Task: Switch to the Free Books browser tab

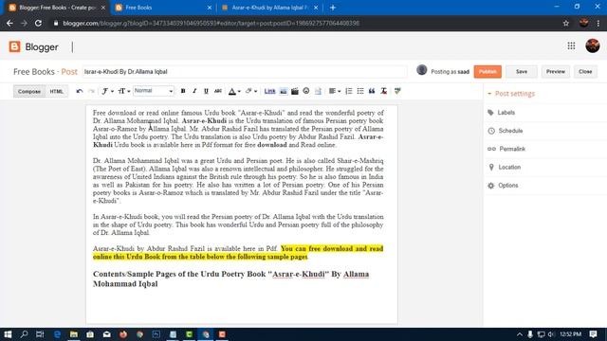Action: tap(162, 8)
